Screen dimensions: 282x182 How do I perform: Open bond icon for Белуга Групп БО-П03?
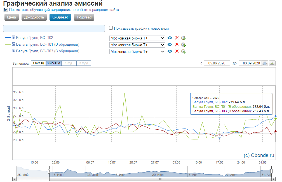[13, 51]
